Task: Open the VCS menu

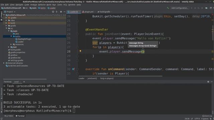Action: (65, 5)
